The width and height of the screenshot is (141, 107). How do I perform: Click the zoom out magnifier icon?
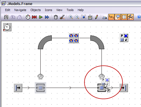pos(77,17)
